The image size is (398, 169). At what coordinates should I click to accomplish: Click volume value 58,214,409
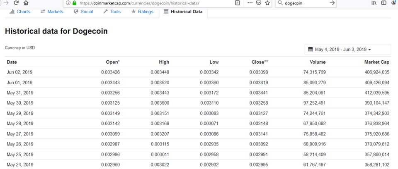(x=315, y=154)
